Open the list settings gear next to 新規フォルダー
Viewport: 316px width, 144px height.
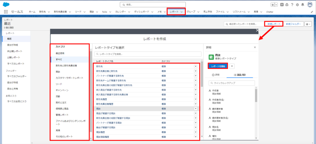click(308, 24)
